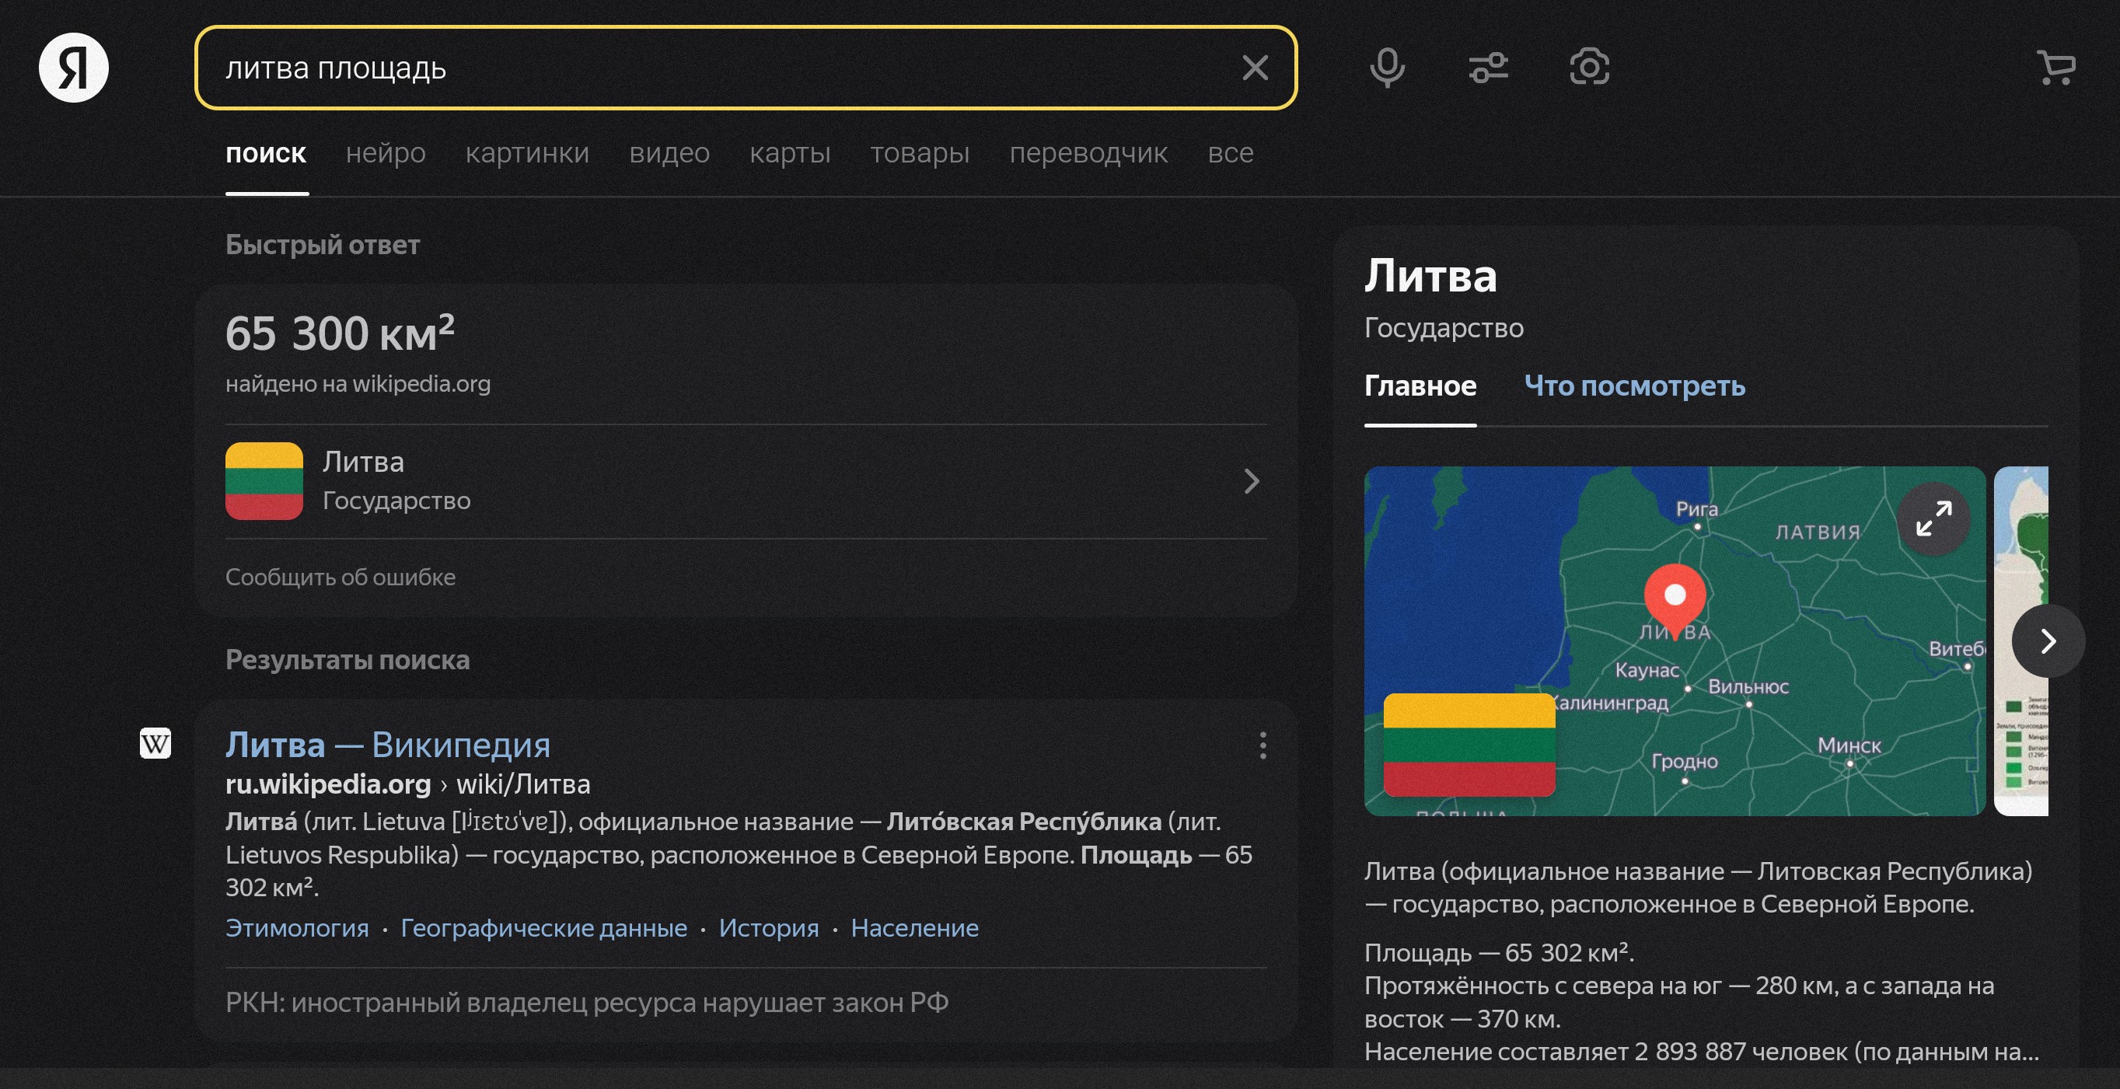2120x1089 pixels.
Task: Open search settings sliders icon
Action: click(1488, 68)
